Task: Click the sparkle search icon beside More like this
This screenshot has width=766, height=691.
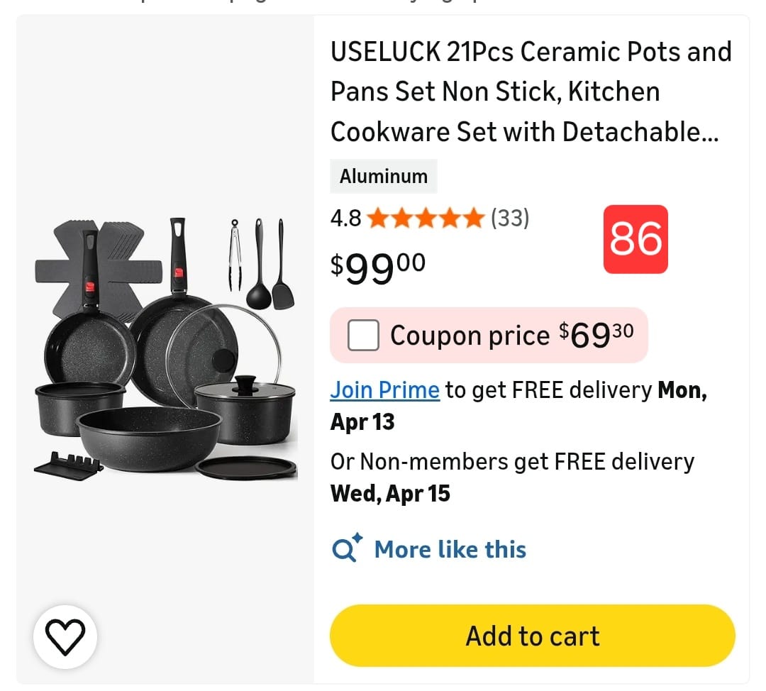Action: [347, 549]
